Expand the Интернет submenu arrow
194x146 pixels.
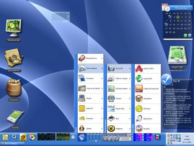tap(102, 78)
